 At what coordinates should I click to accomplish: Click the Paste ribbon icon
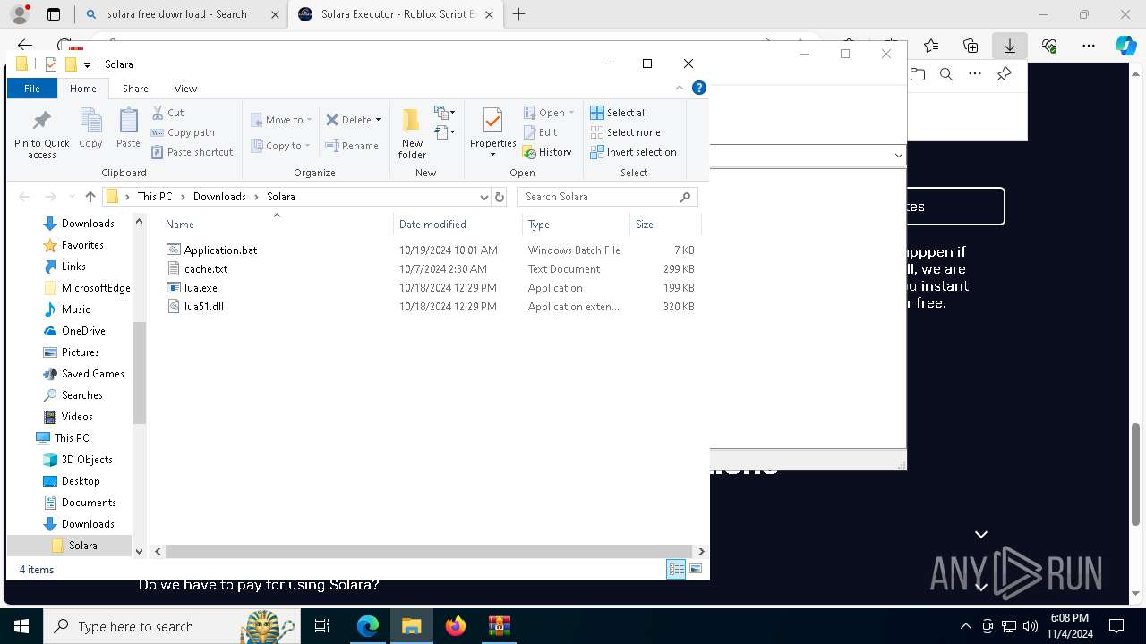(128, 128)
